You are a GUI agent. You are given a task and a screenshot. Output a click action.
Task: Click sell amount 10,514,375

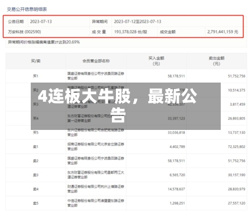click(236, 90)
